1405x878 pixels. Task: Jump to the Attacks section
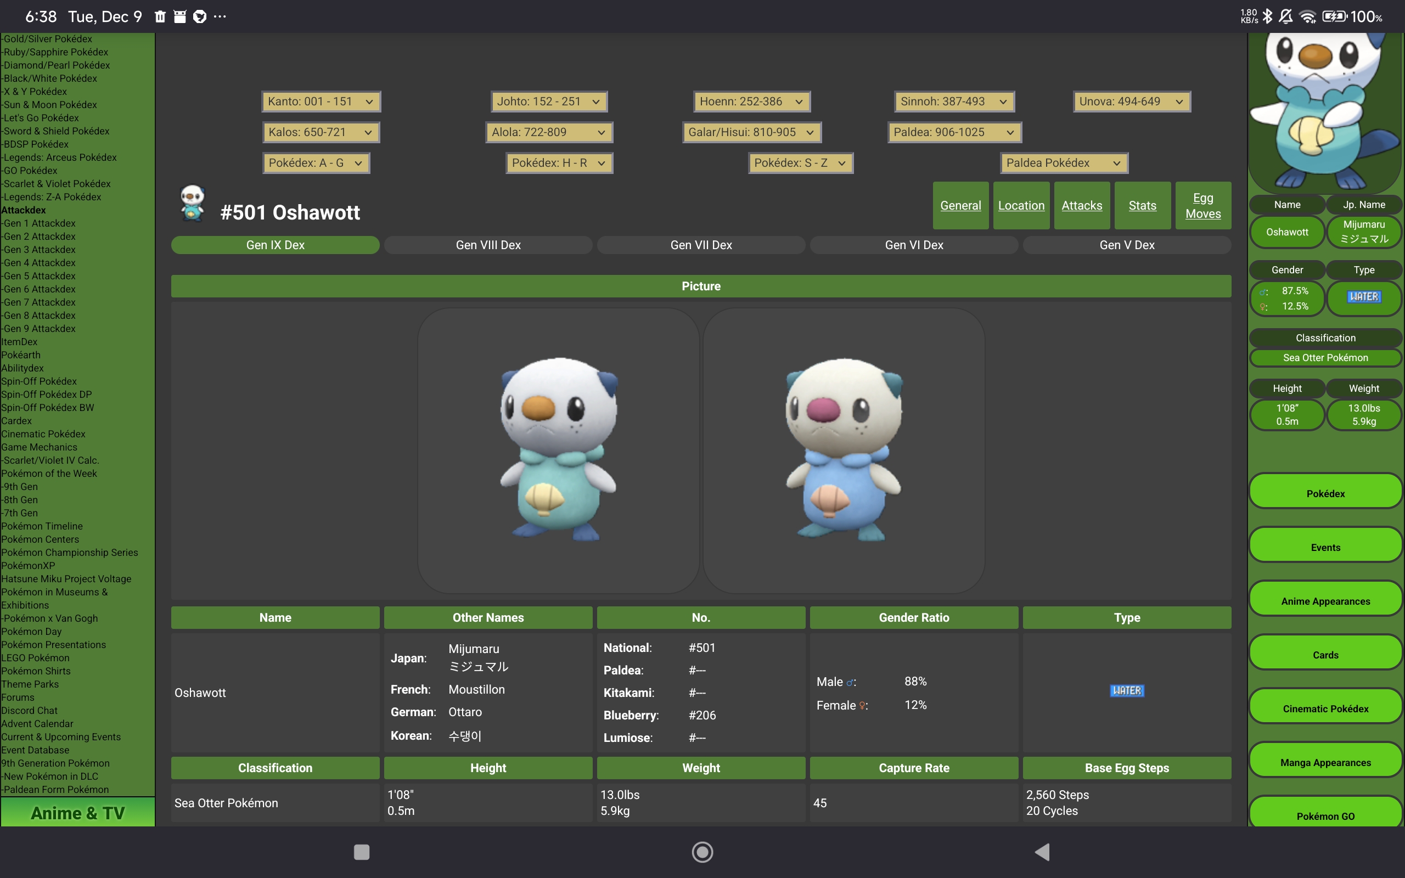tap(1081, 206)
